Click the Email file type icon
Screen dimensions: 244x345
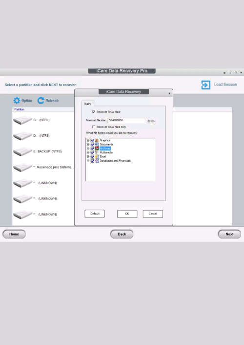97,157
